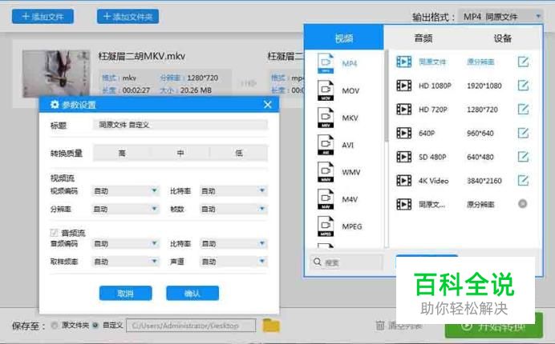Click the 4K Video film icon
This screenshot has width=555, height=344.
pos(404,181)
